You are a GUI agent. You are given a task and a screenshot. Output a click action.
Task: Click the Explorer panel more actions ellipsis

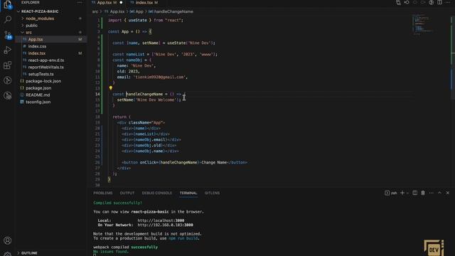(x=80, y=2)
